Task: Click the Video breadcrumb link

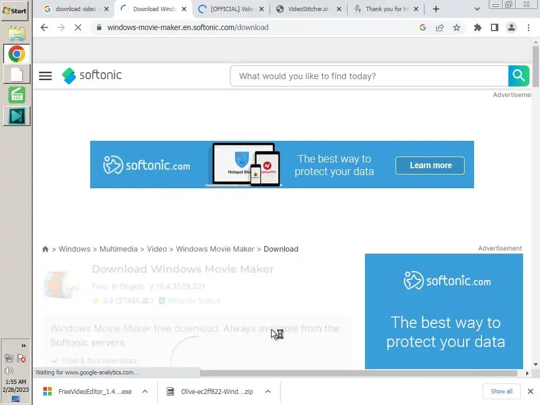Action: click(157, 249)
